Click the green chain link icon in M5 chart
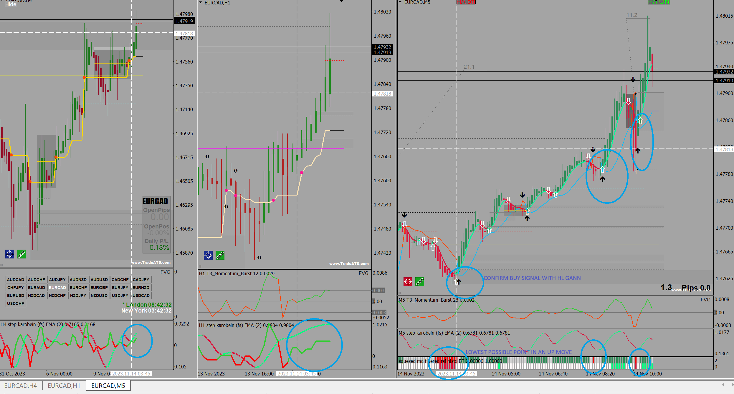Screen dimensions: 734x394 (420, 282)
